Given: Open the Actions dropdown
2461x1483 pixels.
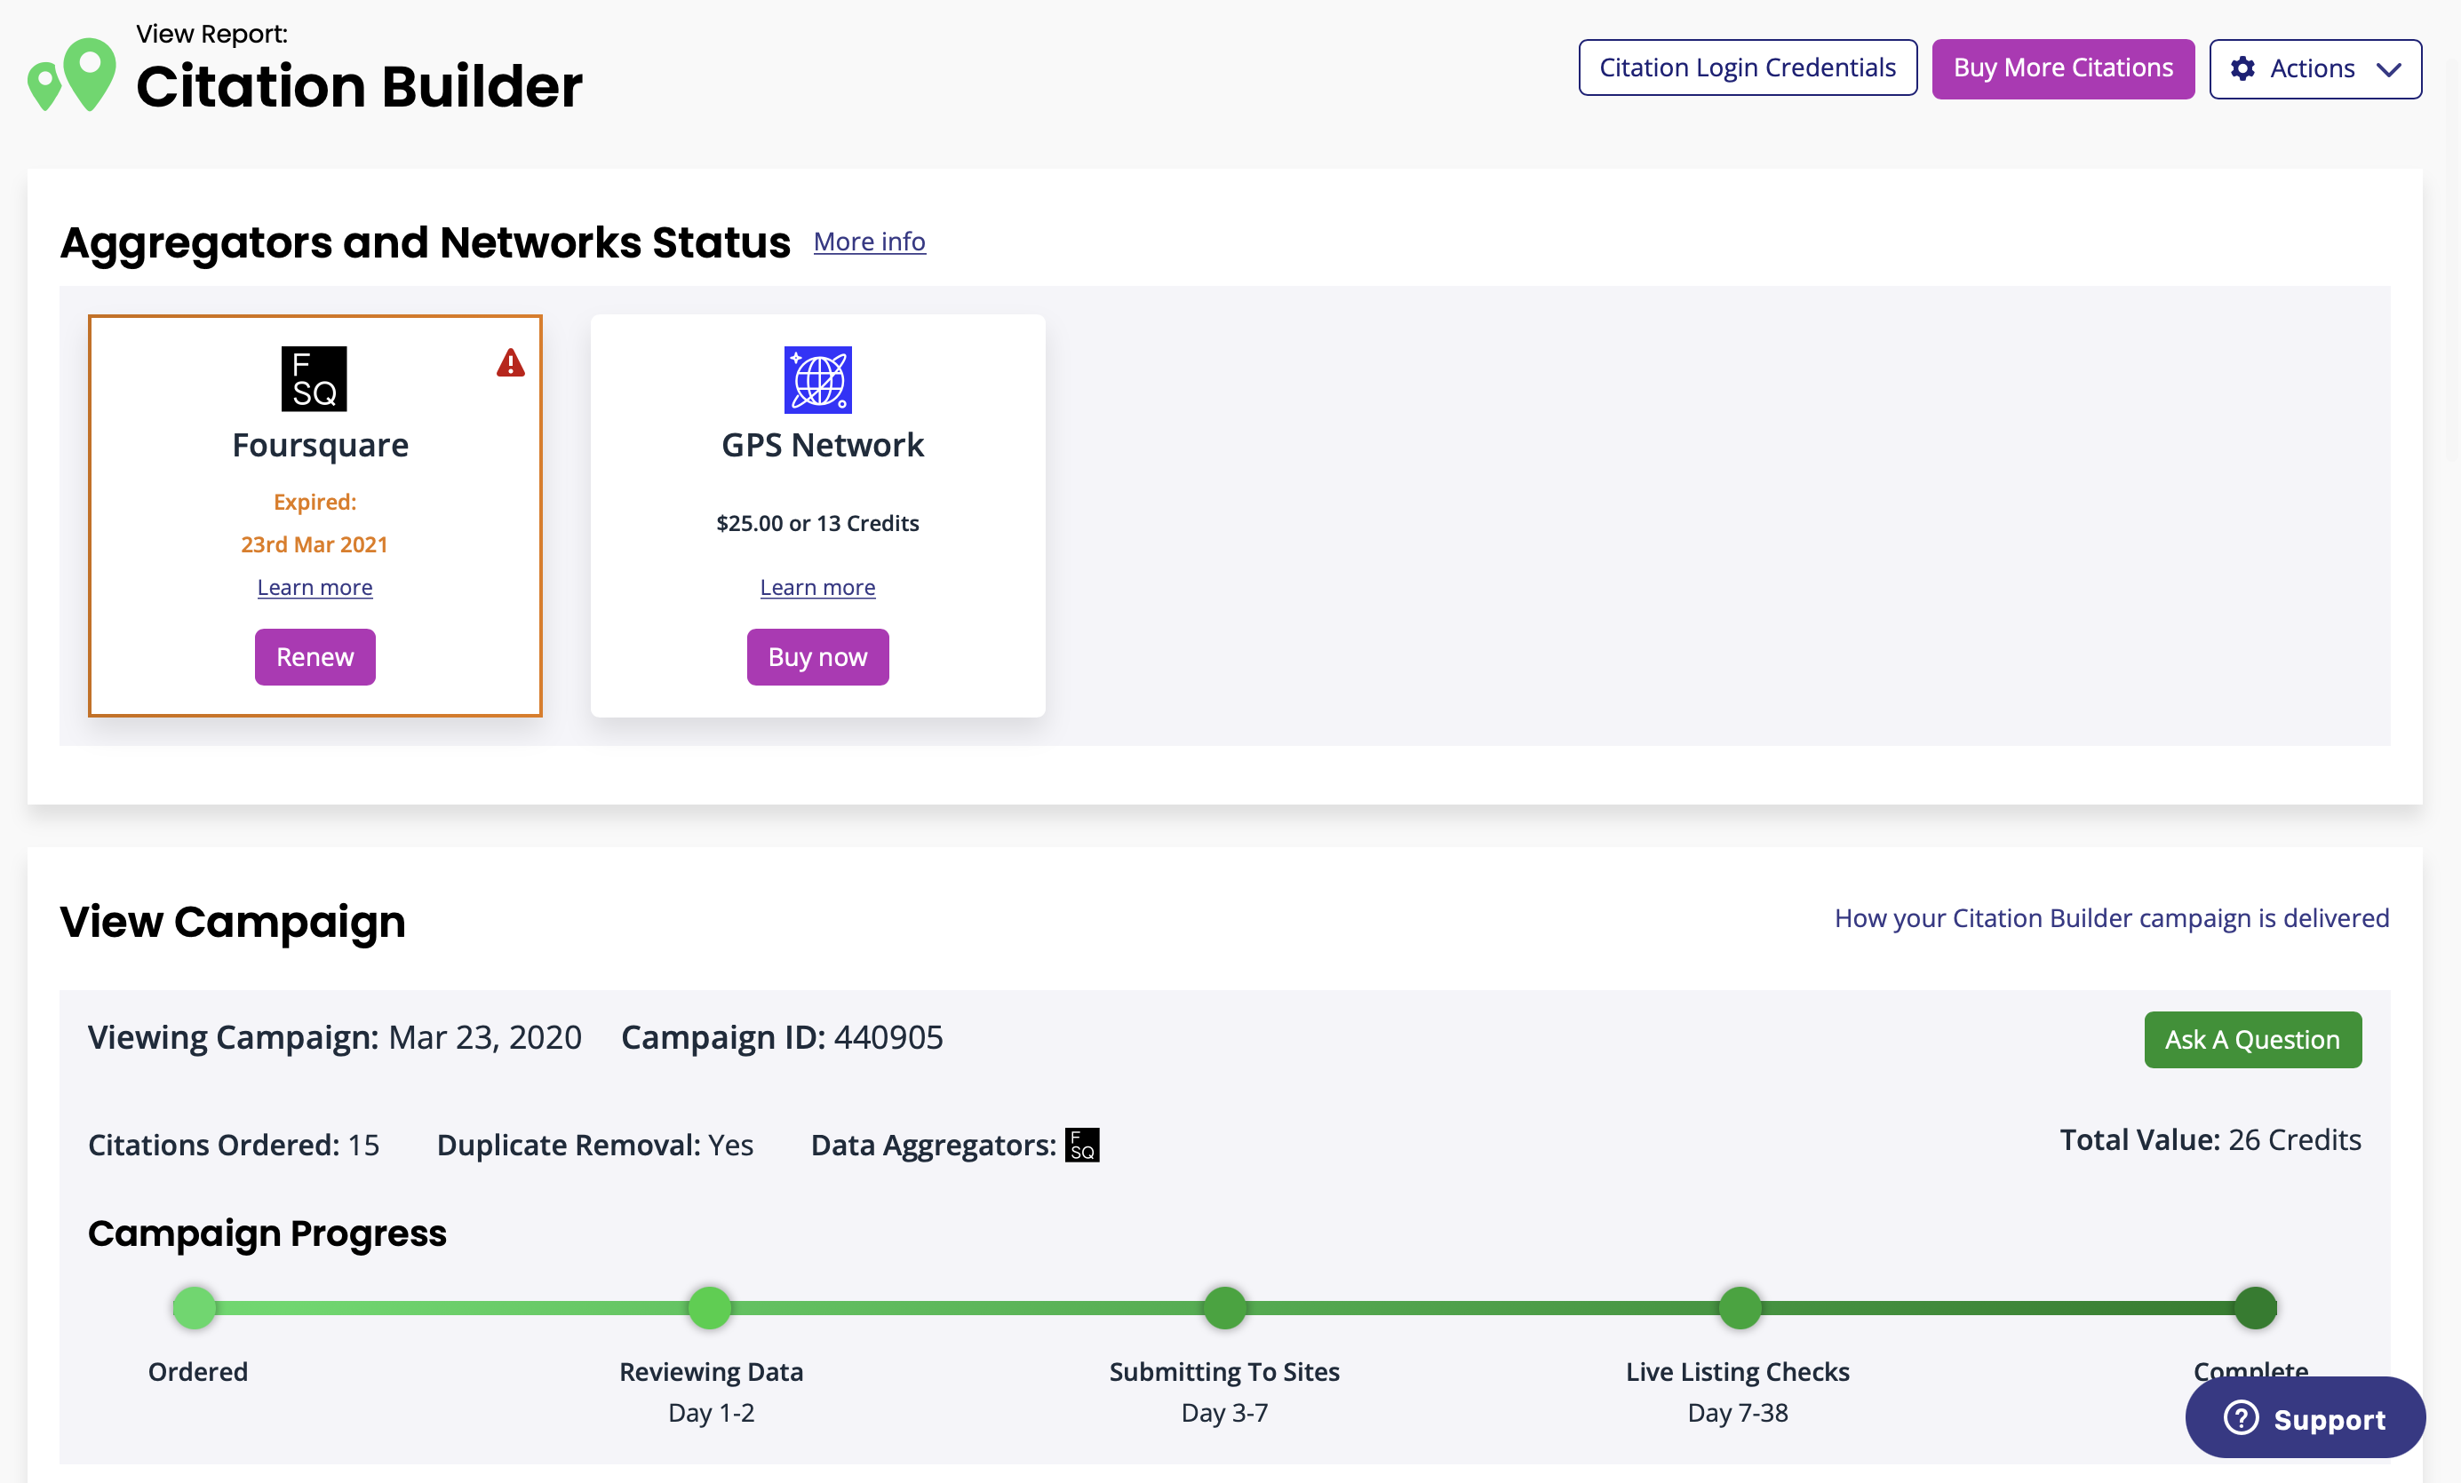Looking at the screenshot, I should [x=2315, y=69].
